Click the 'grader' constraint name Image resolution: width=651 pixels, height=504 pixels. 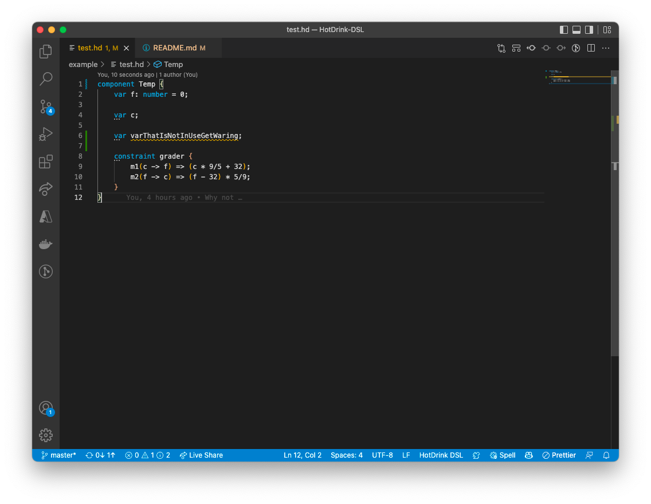point(172,156)
